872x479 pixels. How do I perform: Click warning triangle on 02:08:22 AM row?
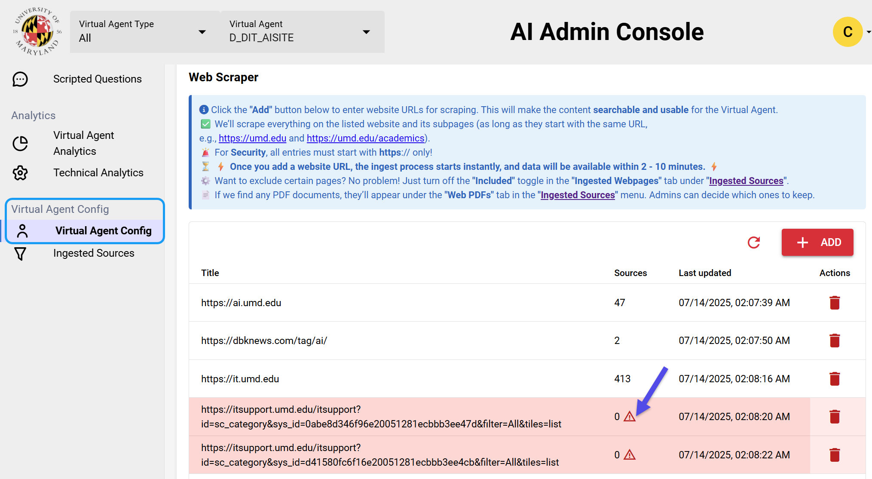(x=629, y=455)
